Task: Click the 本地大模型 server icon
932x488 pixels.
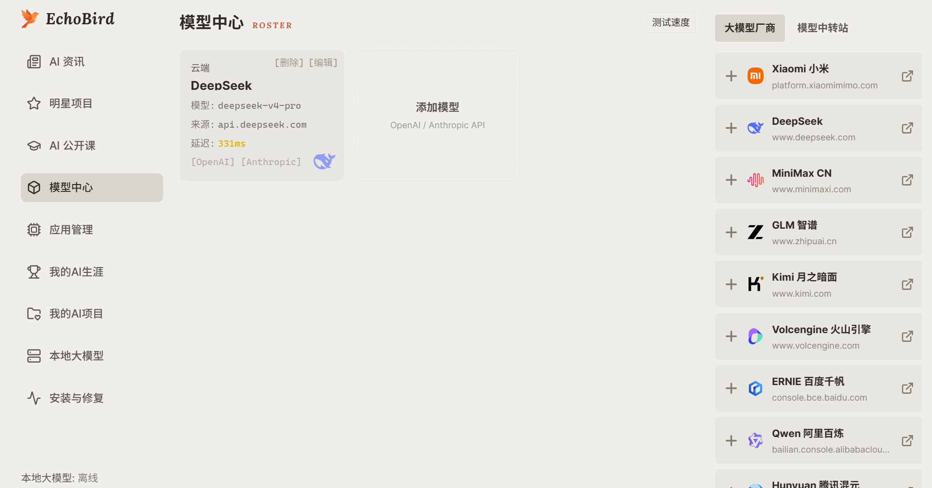Action: [34, 356]
